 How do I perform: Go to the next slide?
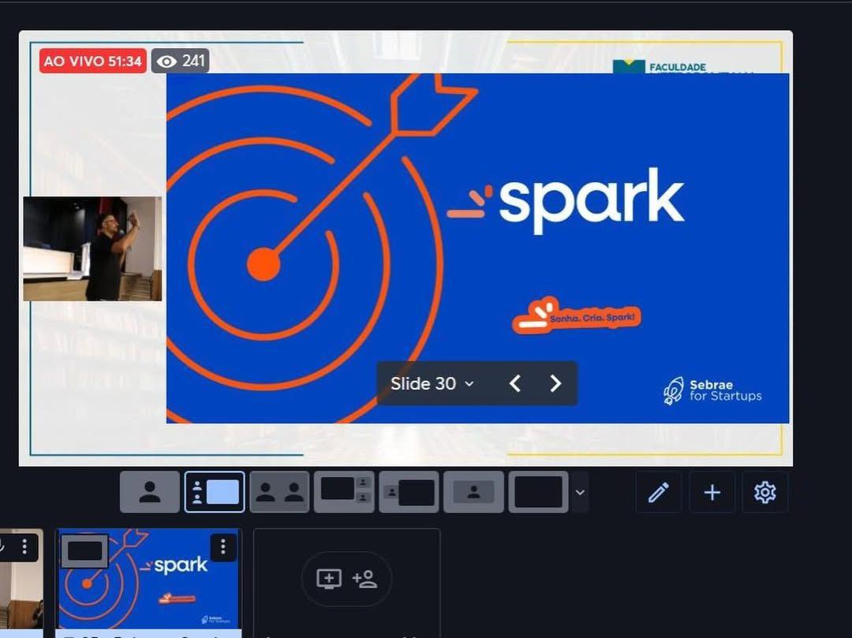555,383
